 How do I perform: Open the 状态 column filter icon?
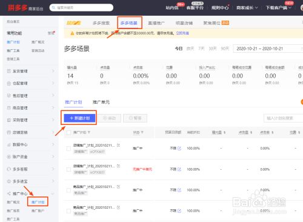coord(142,132)
